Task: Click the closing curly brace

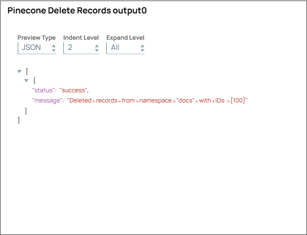Action: click(26, 111)
